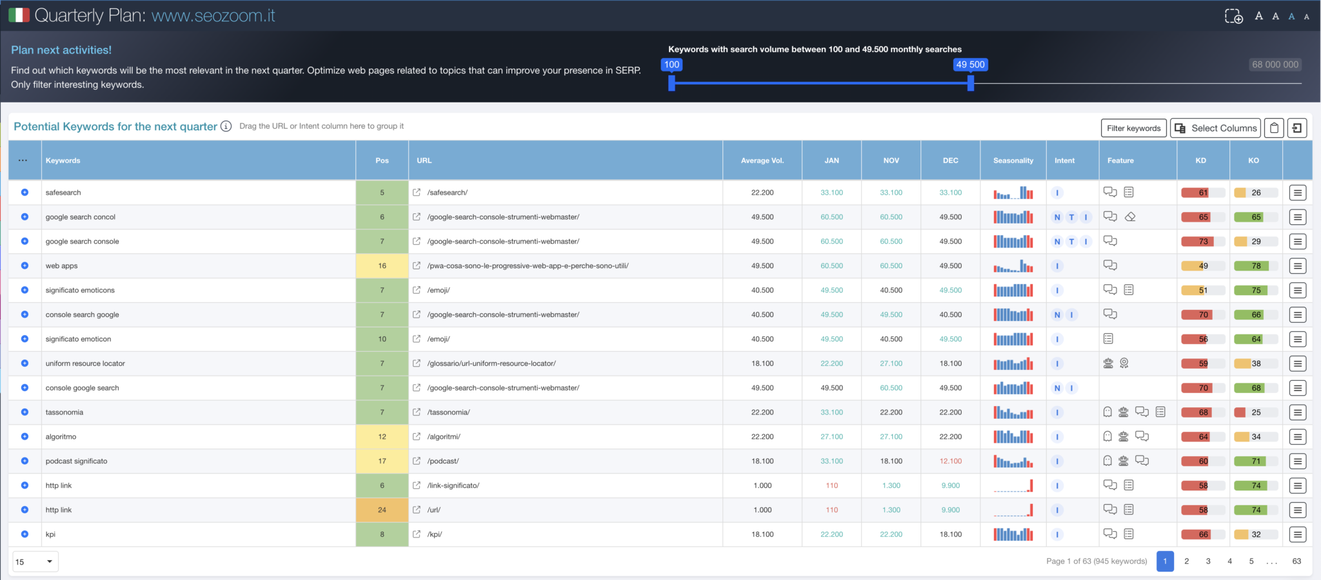1321x580 pixels.
Task: Click seasonality chart for safesearch row
Action: coord(1013,193)
